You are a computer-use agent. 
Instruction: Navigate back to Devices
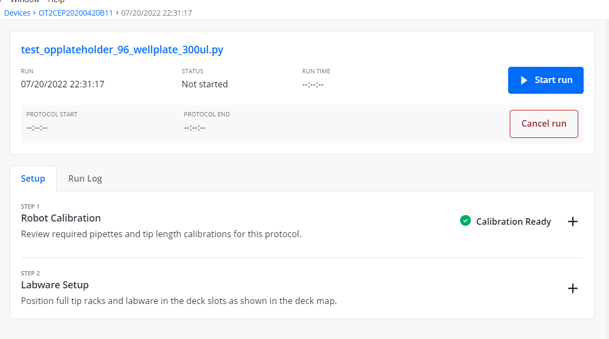pos(17,13)
